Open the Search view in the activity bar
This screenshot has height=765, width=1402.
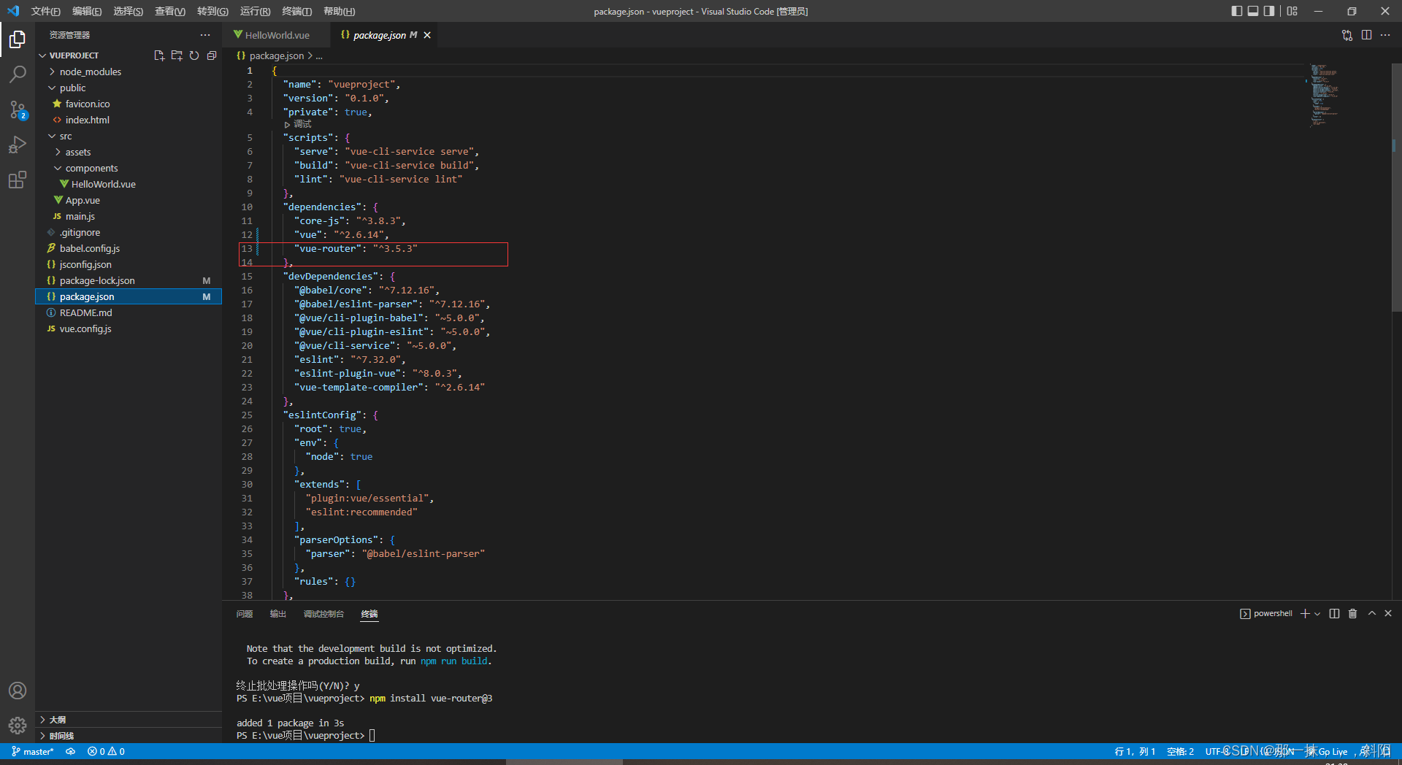[x=18, y=74]
